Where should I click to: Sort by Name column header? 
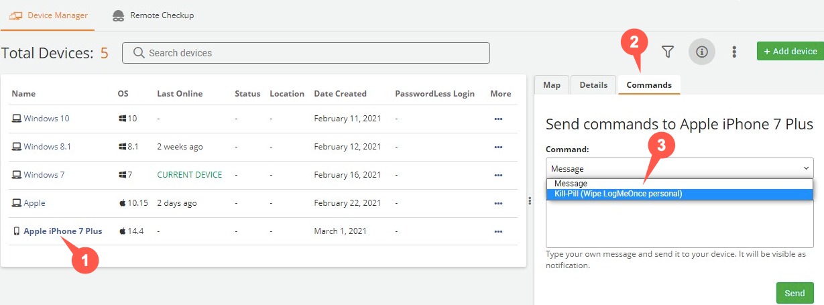[x=23, y=94]
